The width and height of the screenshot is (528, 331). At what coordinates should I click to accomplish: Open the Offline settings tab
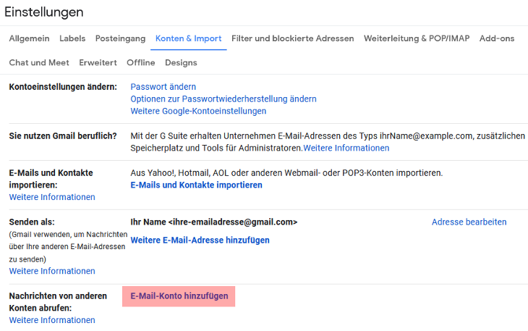tap(141, 63)
